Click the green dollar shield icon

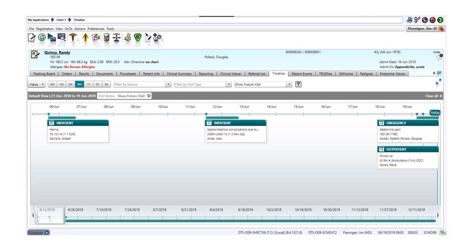coord(138,38)
